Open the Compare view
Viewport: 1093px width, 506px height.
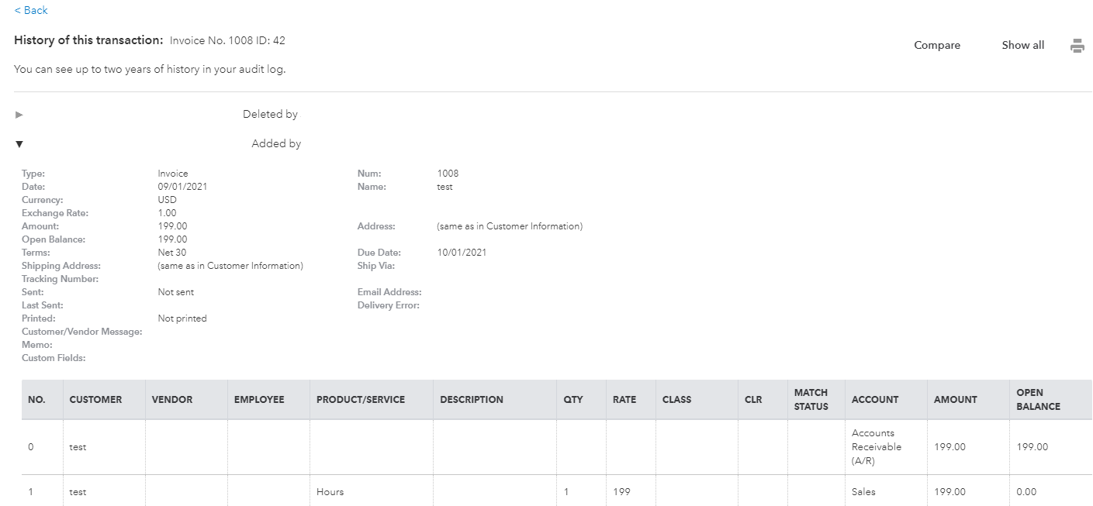click(936, 45)
